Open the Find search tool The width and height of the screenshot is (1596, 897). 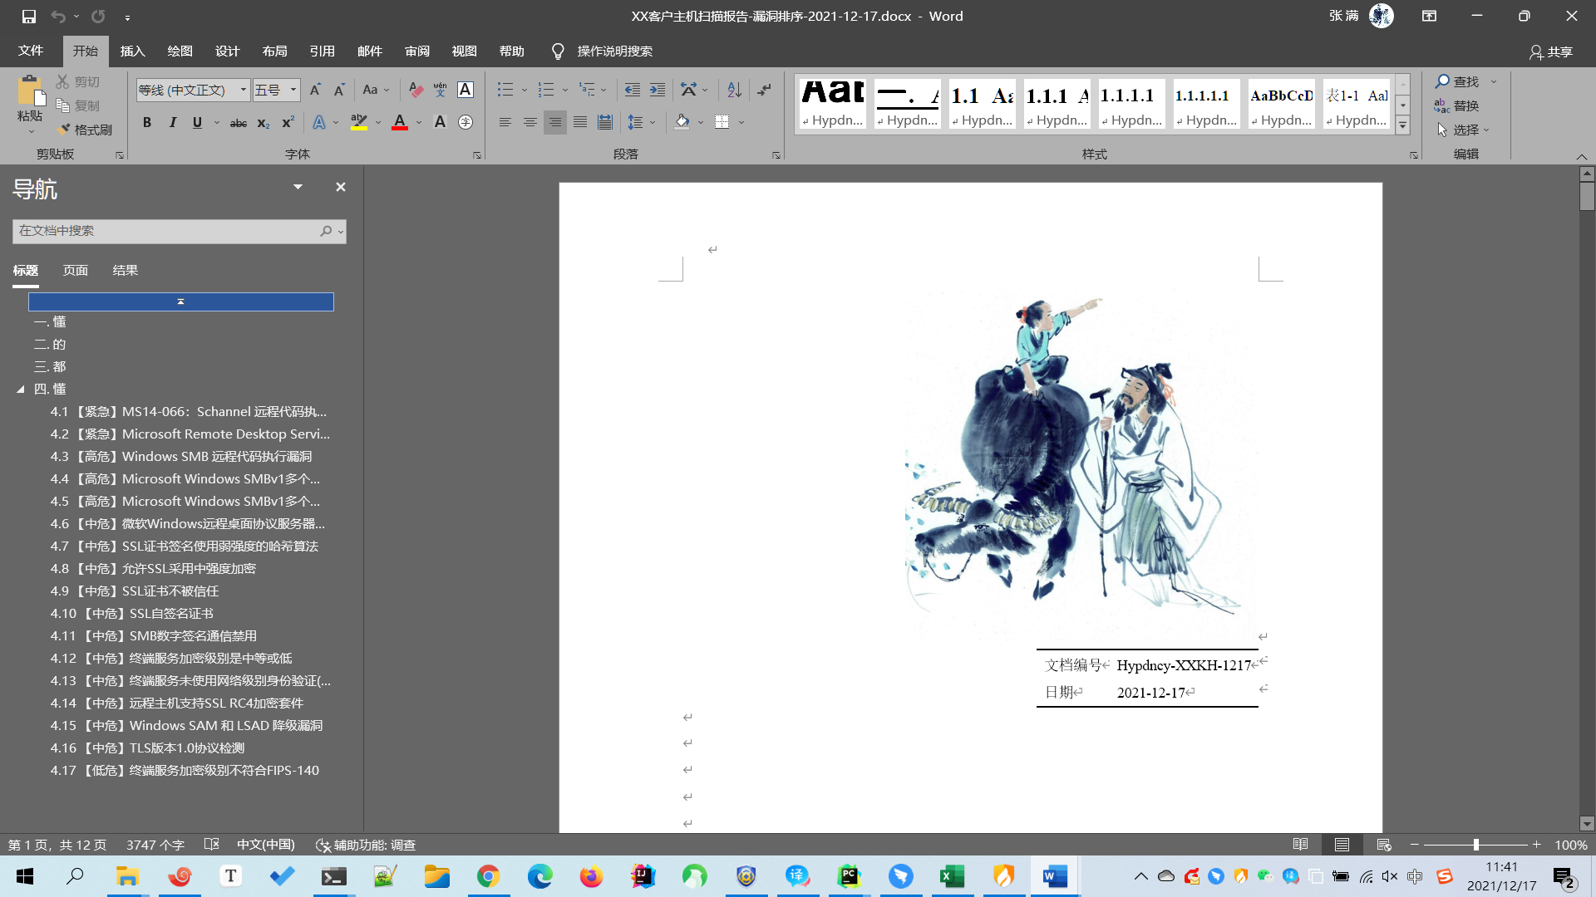(x=1457, y=81)
